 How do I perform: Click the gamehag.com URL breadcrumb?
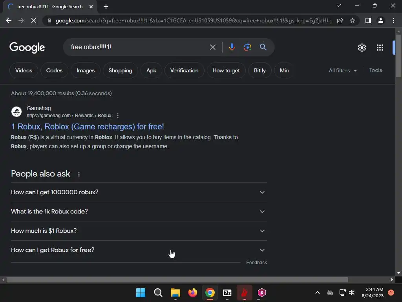(x=69, y=116)
